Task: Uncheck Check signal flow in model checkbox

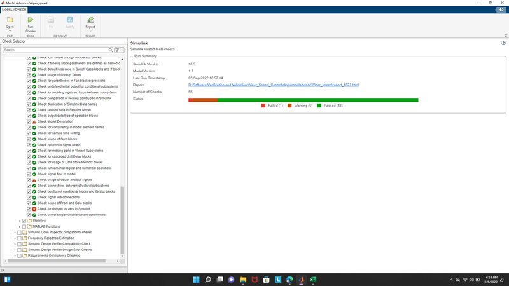Action: 29,174
